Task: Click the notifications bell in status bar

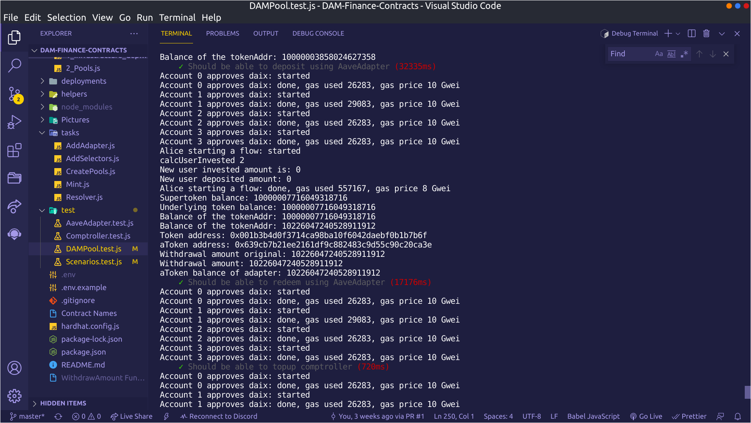Action: click(737, 416)
